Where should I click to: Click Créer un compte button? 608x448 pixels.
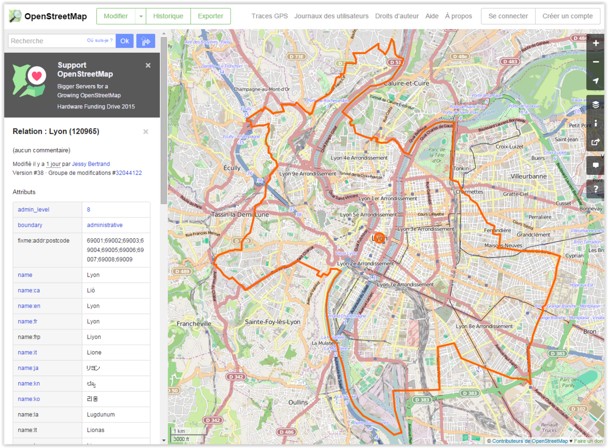click(567, 16)
